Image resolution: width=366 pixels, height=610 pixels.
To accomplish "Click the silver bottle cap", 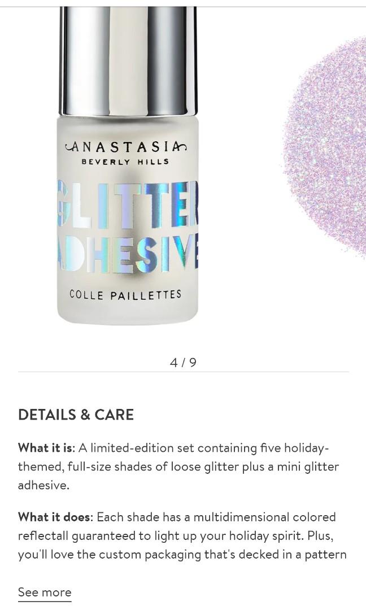I will click(128, 61).
